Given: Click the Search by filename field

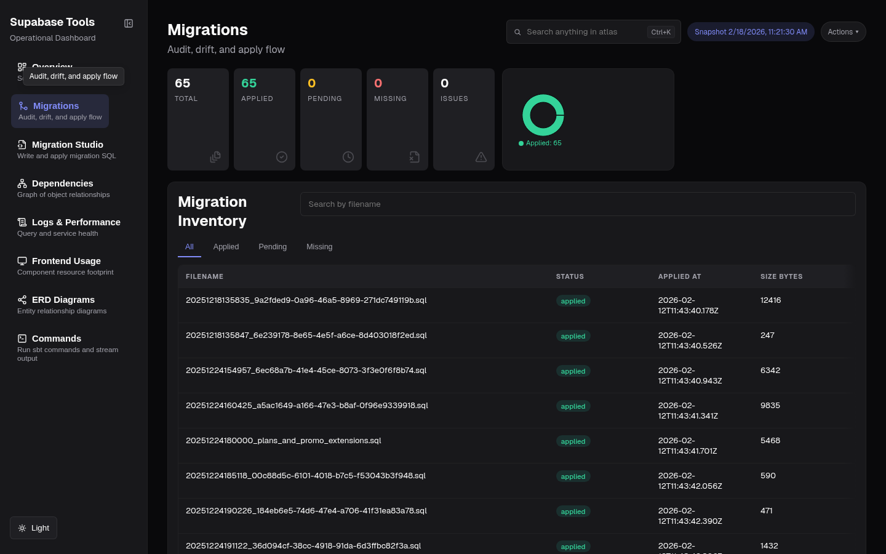Looking at the screenshot, I should [x=577, y=204].
